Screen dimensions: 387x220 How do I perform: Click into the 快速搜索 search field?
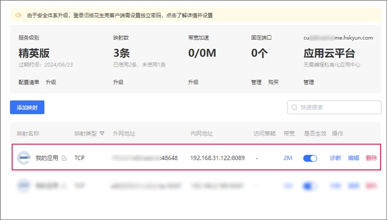(334, 108)
